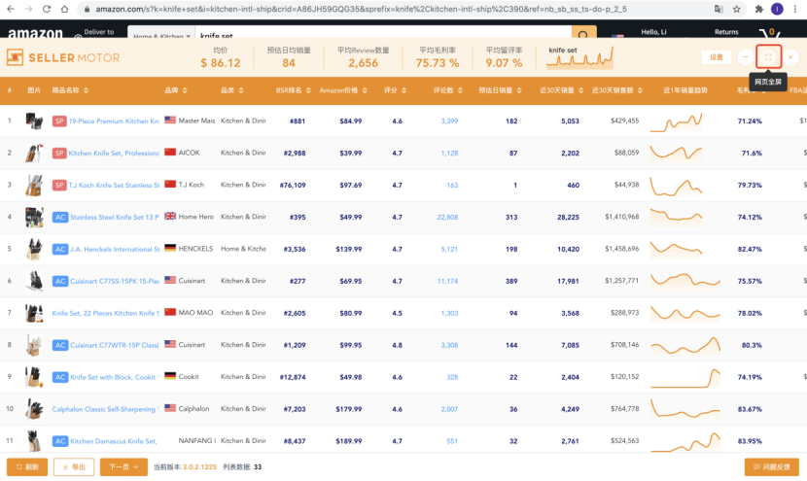Click the 刷新 refresh button

[27, 466]
